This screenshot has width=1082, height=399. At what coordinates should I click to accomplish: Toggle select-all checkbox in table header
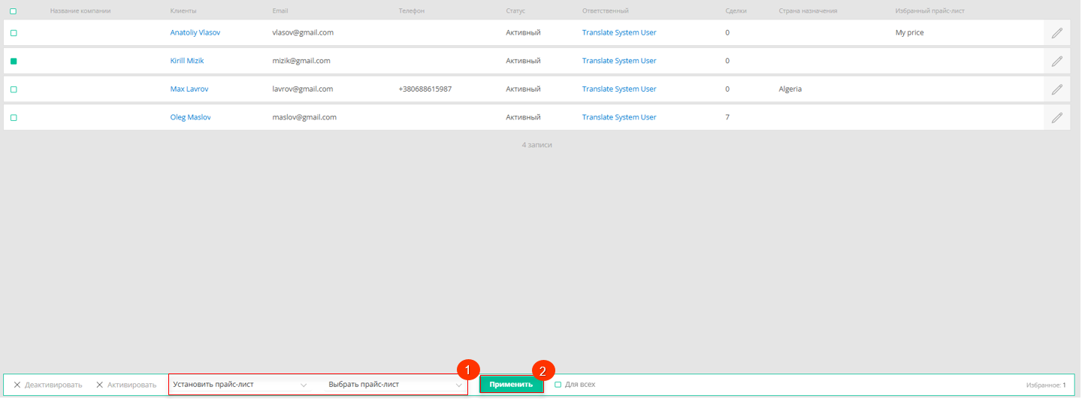click(x=13, y=11)
